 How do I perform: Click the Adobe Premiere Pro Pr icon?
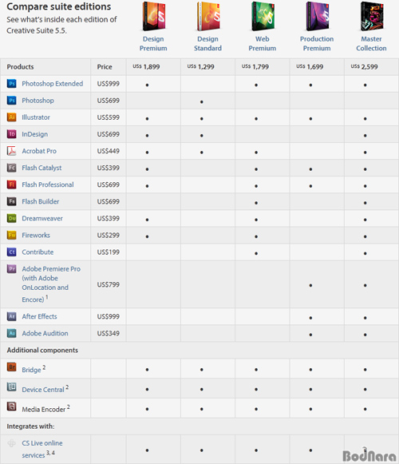click(11, 268)
